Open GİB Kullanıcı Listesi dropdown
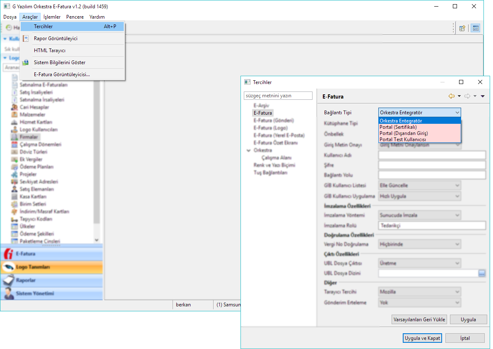 [x=420, y=185]
